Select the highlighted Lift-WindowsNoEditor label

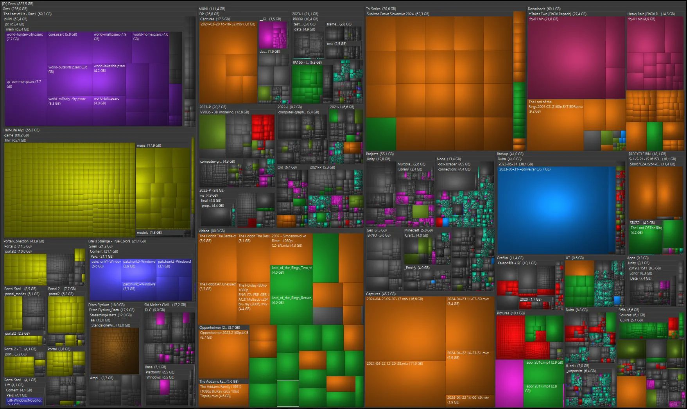point(24,400)
